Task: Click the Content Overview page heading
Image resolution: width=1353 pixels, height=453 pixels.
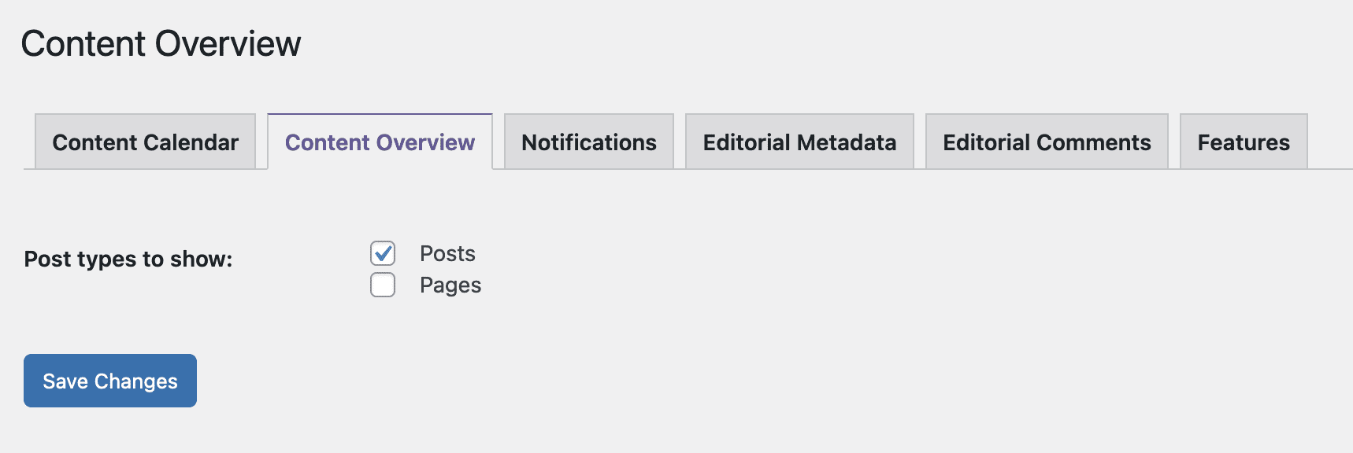Action: [x=161, y=44]
